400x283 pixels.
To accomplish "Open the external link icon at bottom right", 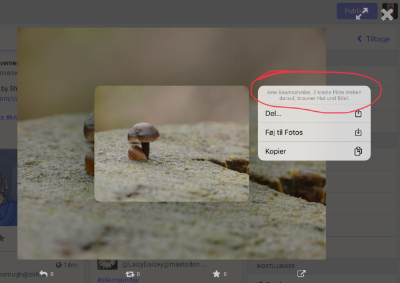I will pyautogui.click(x=301, y=274).
